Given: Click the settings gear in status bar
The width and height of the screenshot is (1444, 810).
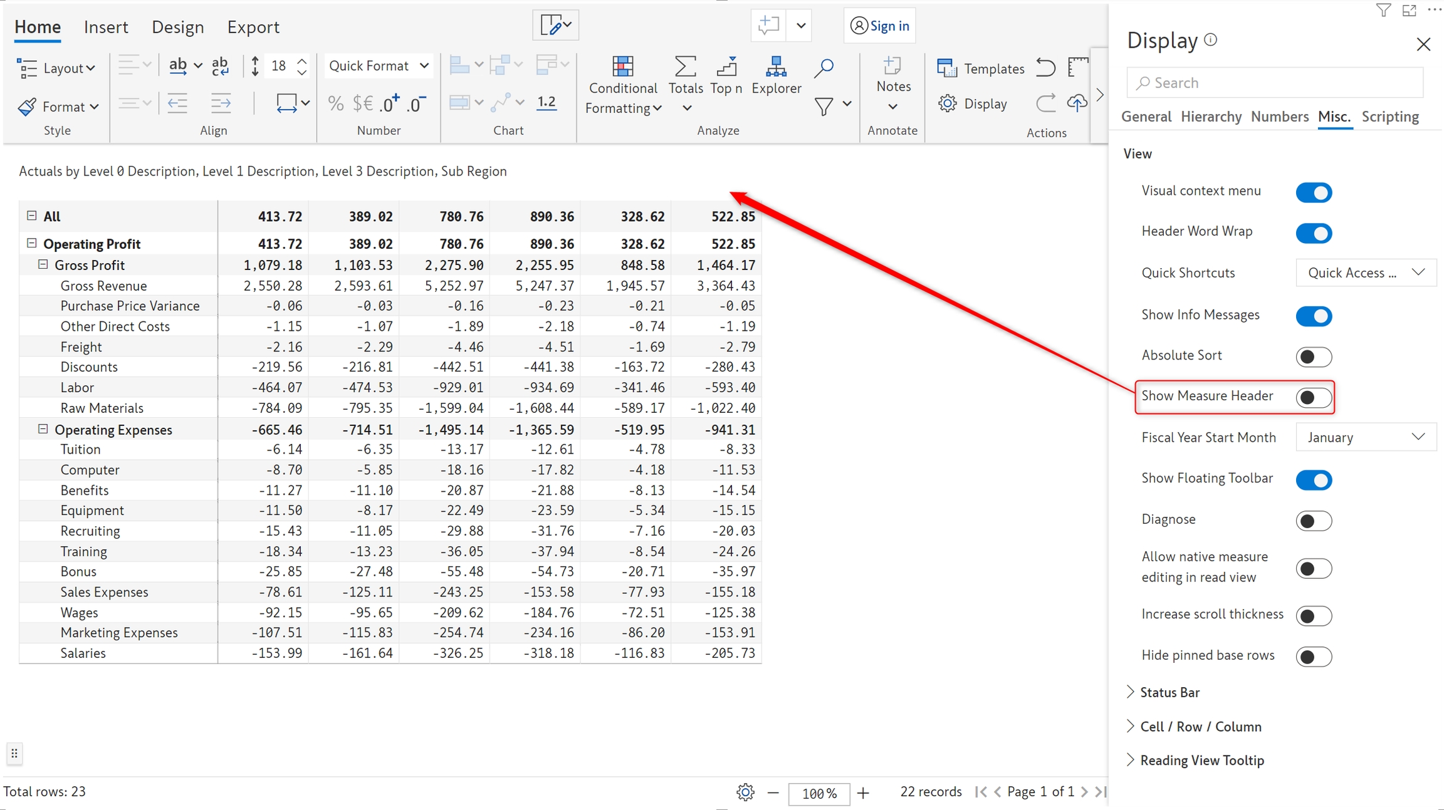Looking at the screenshot, I should pyautogui.click(x=745, y=792).
